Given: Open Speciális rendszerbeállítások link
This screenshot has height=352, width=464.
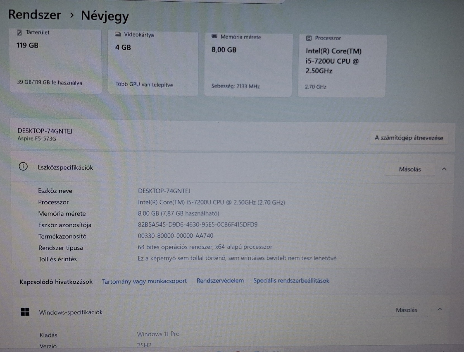Looking at the screenshot, I should pos(291,281).
